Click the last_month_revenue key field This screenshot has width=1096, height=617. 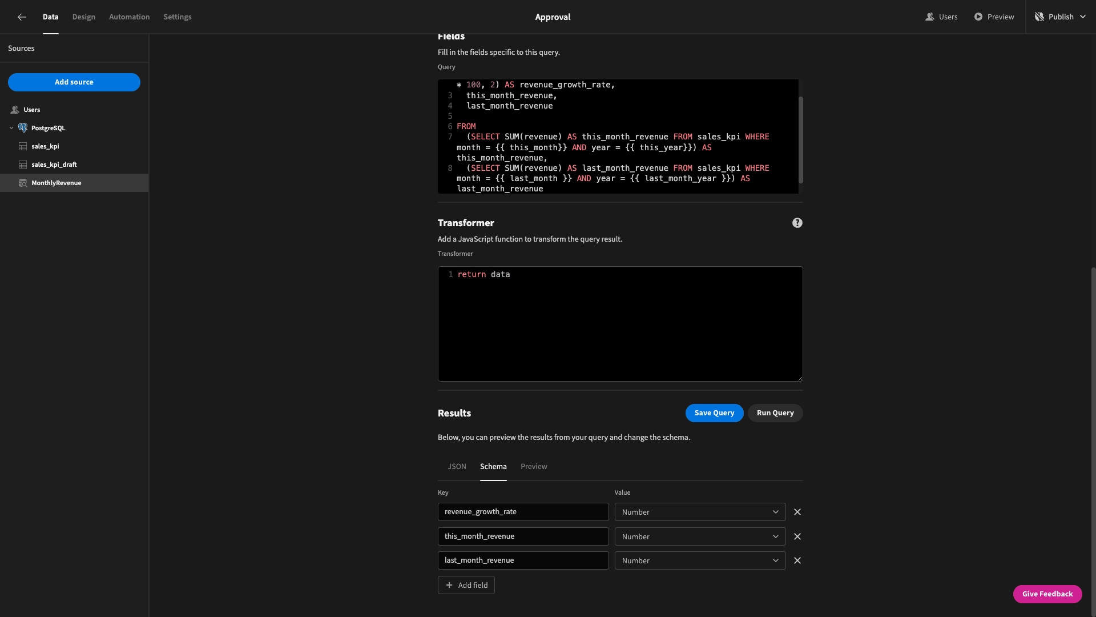point(523,561)
